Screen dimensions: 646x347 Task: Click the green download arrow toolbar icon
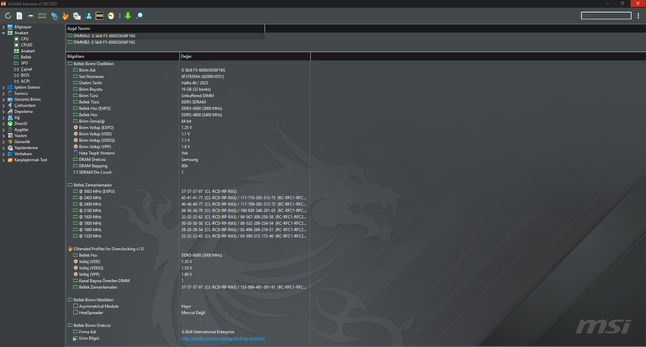[x=128, y=16]
